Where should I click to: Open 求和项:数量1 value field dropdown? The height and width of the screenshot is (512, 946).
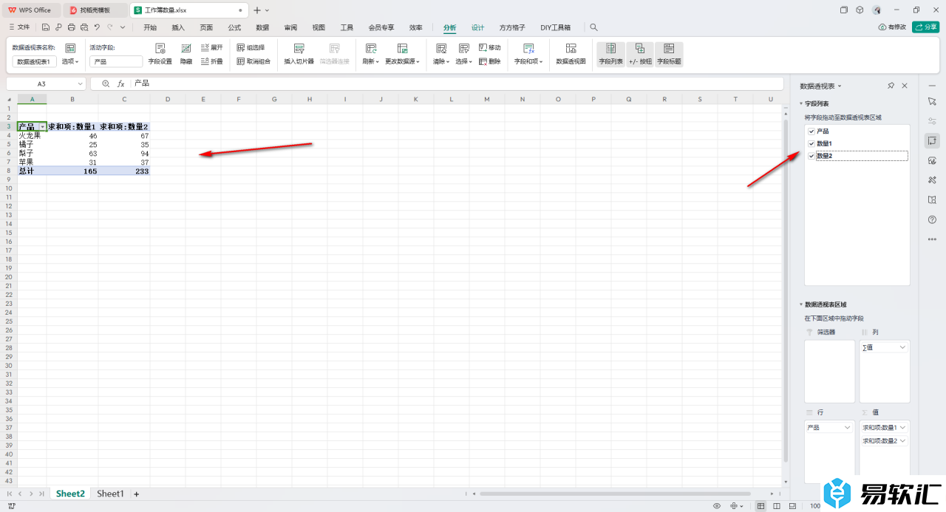tap(902, 427)
